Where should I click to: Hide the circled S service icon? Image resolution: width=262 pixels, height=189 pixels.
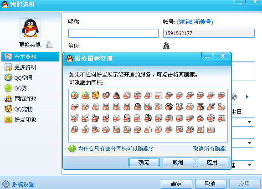(x=190, y=129)
